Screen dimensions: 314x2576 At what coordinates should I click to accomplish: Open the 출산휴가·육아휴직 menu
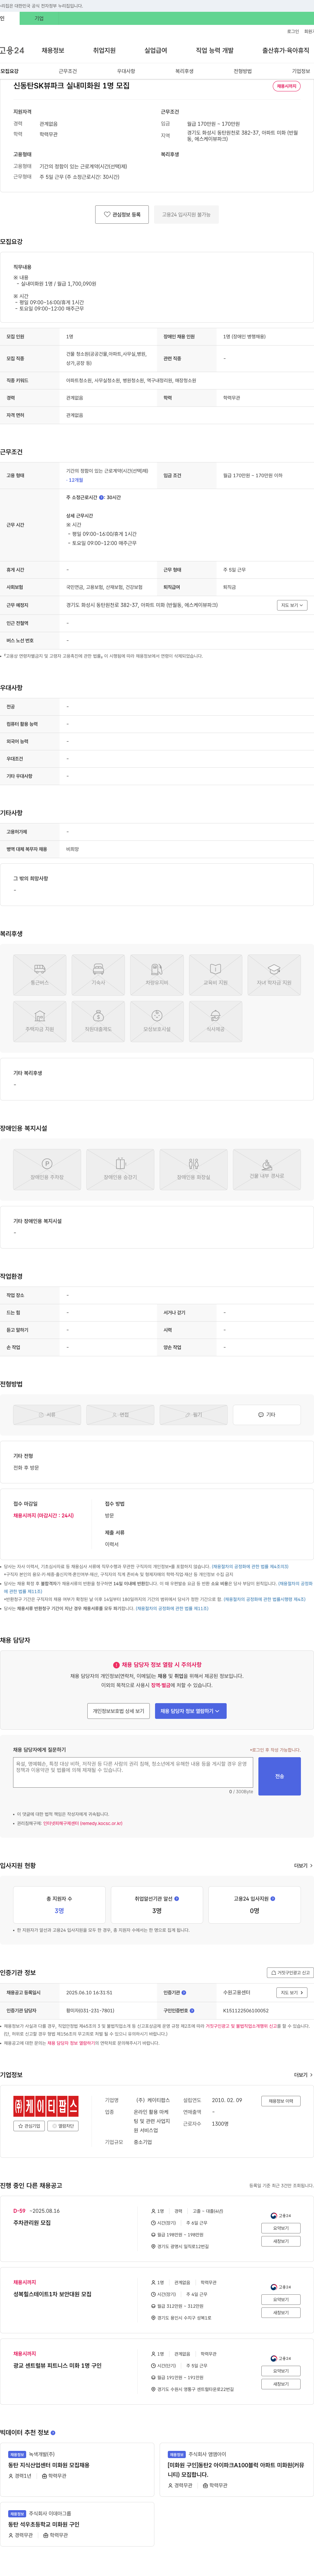(x=286, y=50)
